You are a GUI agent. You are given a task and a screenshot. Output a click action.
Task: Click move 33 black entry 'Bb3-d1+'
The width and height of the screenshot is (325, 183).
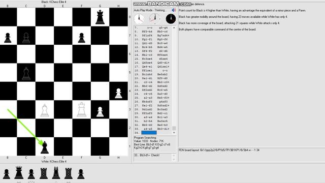(163, 129)
